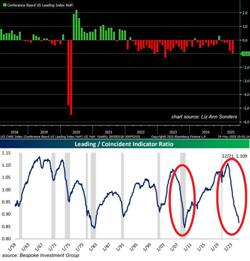The height and width of the screenshot is (261, 250).
Task: Click the "2018" year label on the timeline
Action: (14, 132)
